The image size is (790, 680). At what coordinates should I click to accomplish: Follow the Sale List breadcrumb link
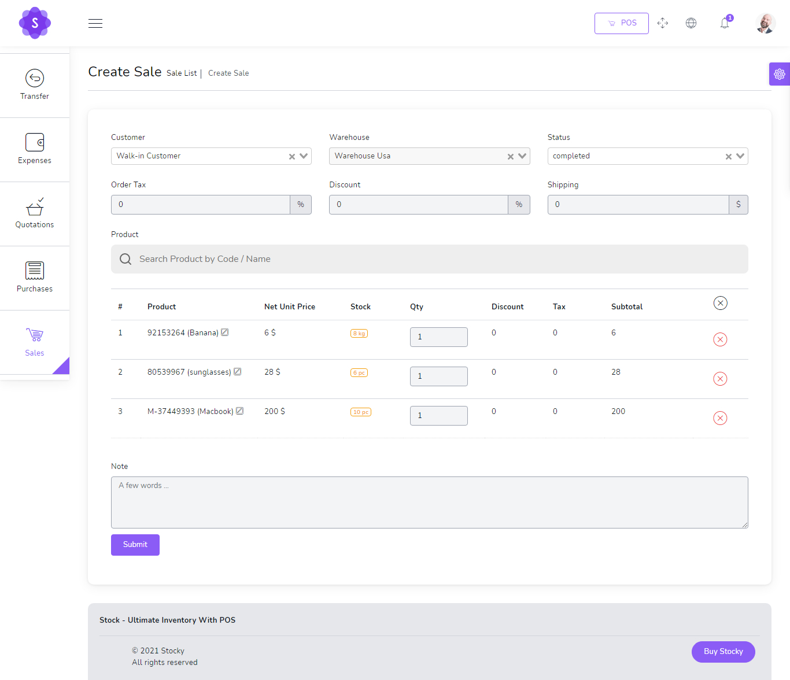[182, 73]
